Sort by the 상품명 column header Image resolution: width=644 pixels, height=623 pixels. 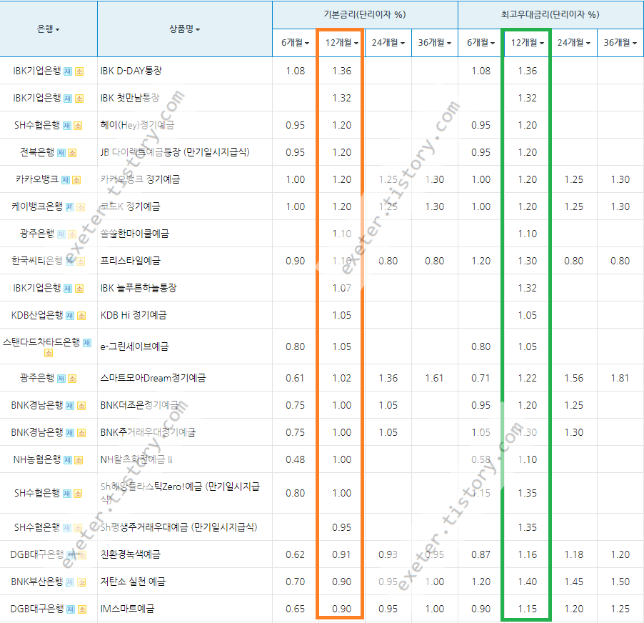[184, 29]
